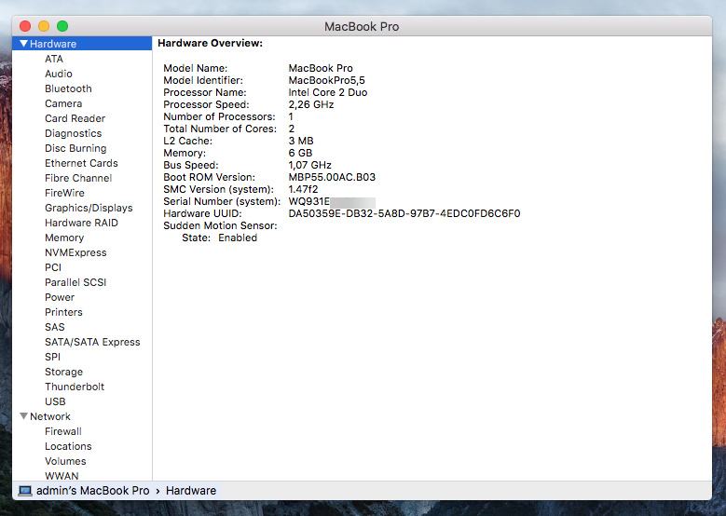Open the Bluetooth hardware section

tap(68, 88)
